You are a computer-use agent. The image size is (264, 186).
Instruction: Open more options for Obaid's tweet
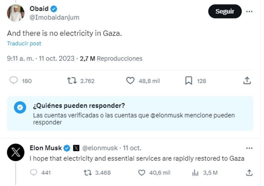pyautogui.click(x=249, y=11)
